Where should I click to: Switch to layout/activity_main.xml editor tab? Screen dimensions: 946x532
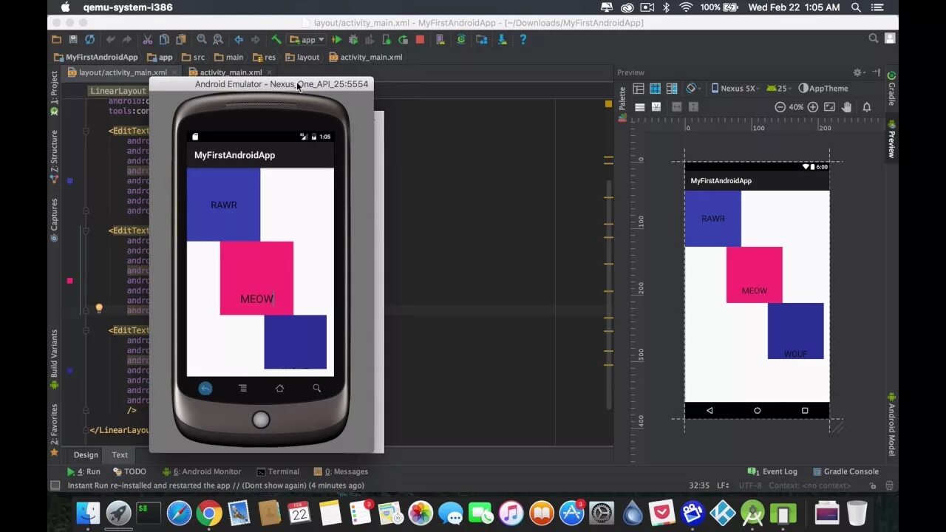[x=123, y=72]
